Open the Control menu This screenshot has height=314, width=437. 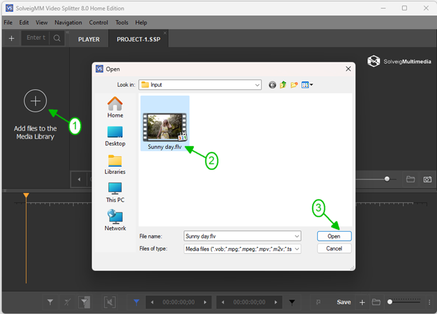(x=98, y=23)
